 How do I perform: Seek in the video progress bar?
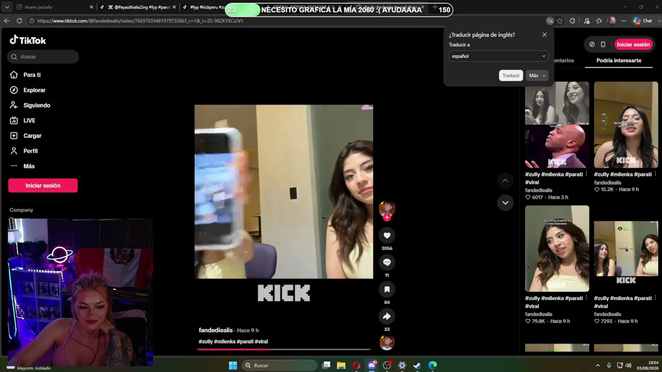coord(283,349)
